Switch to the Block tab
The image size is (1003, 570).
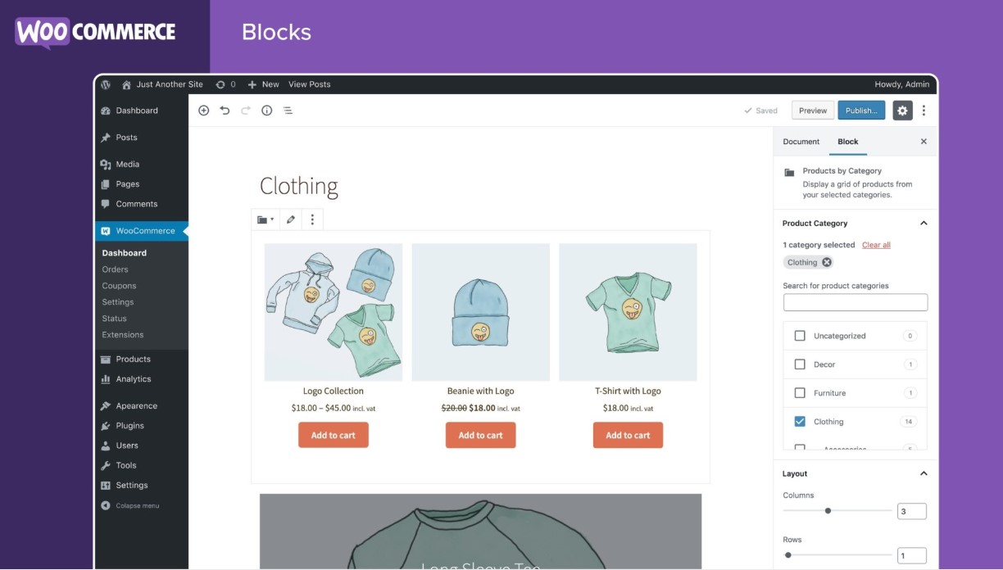tap(848, 142)
